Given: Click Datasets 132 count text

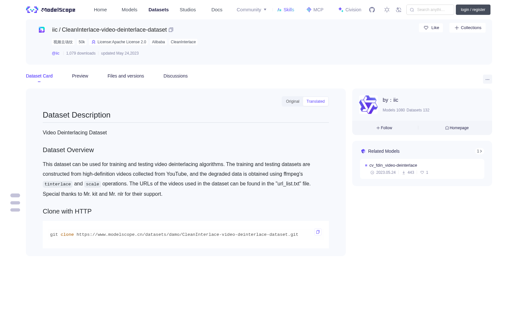Looking at the screenshot, I should 418,110.
